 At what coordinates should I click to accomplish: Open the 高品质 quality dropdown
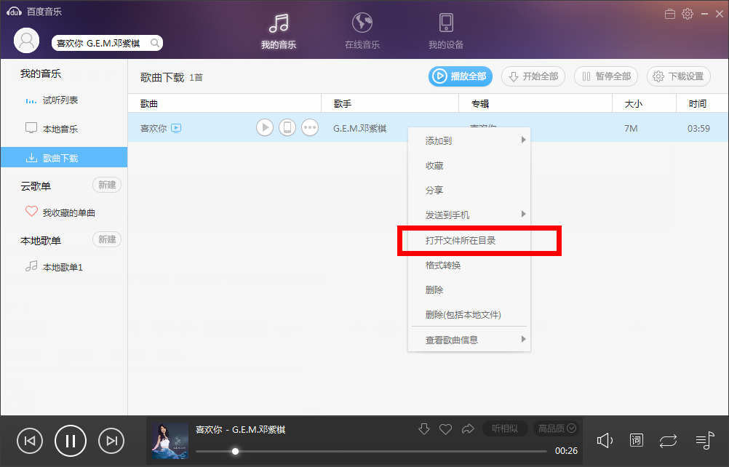click(x=557, y=428)
